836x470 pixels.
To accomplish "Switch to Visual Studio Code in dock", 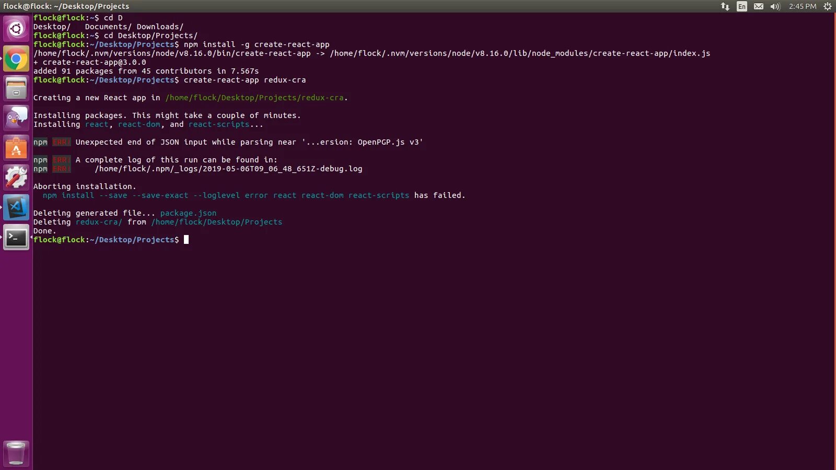I will (x=16, y=207).
